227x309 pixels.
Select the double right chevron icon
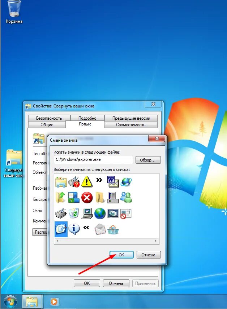tap(99, 180)
